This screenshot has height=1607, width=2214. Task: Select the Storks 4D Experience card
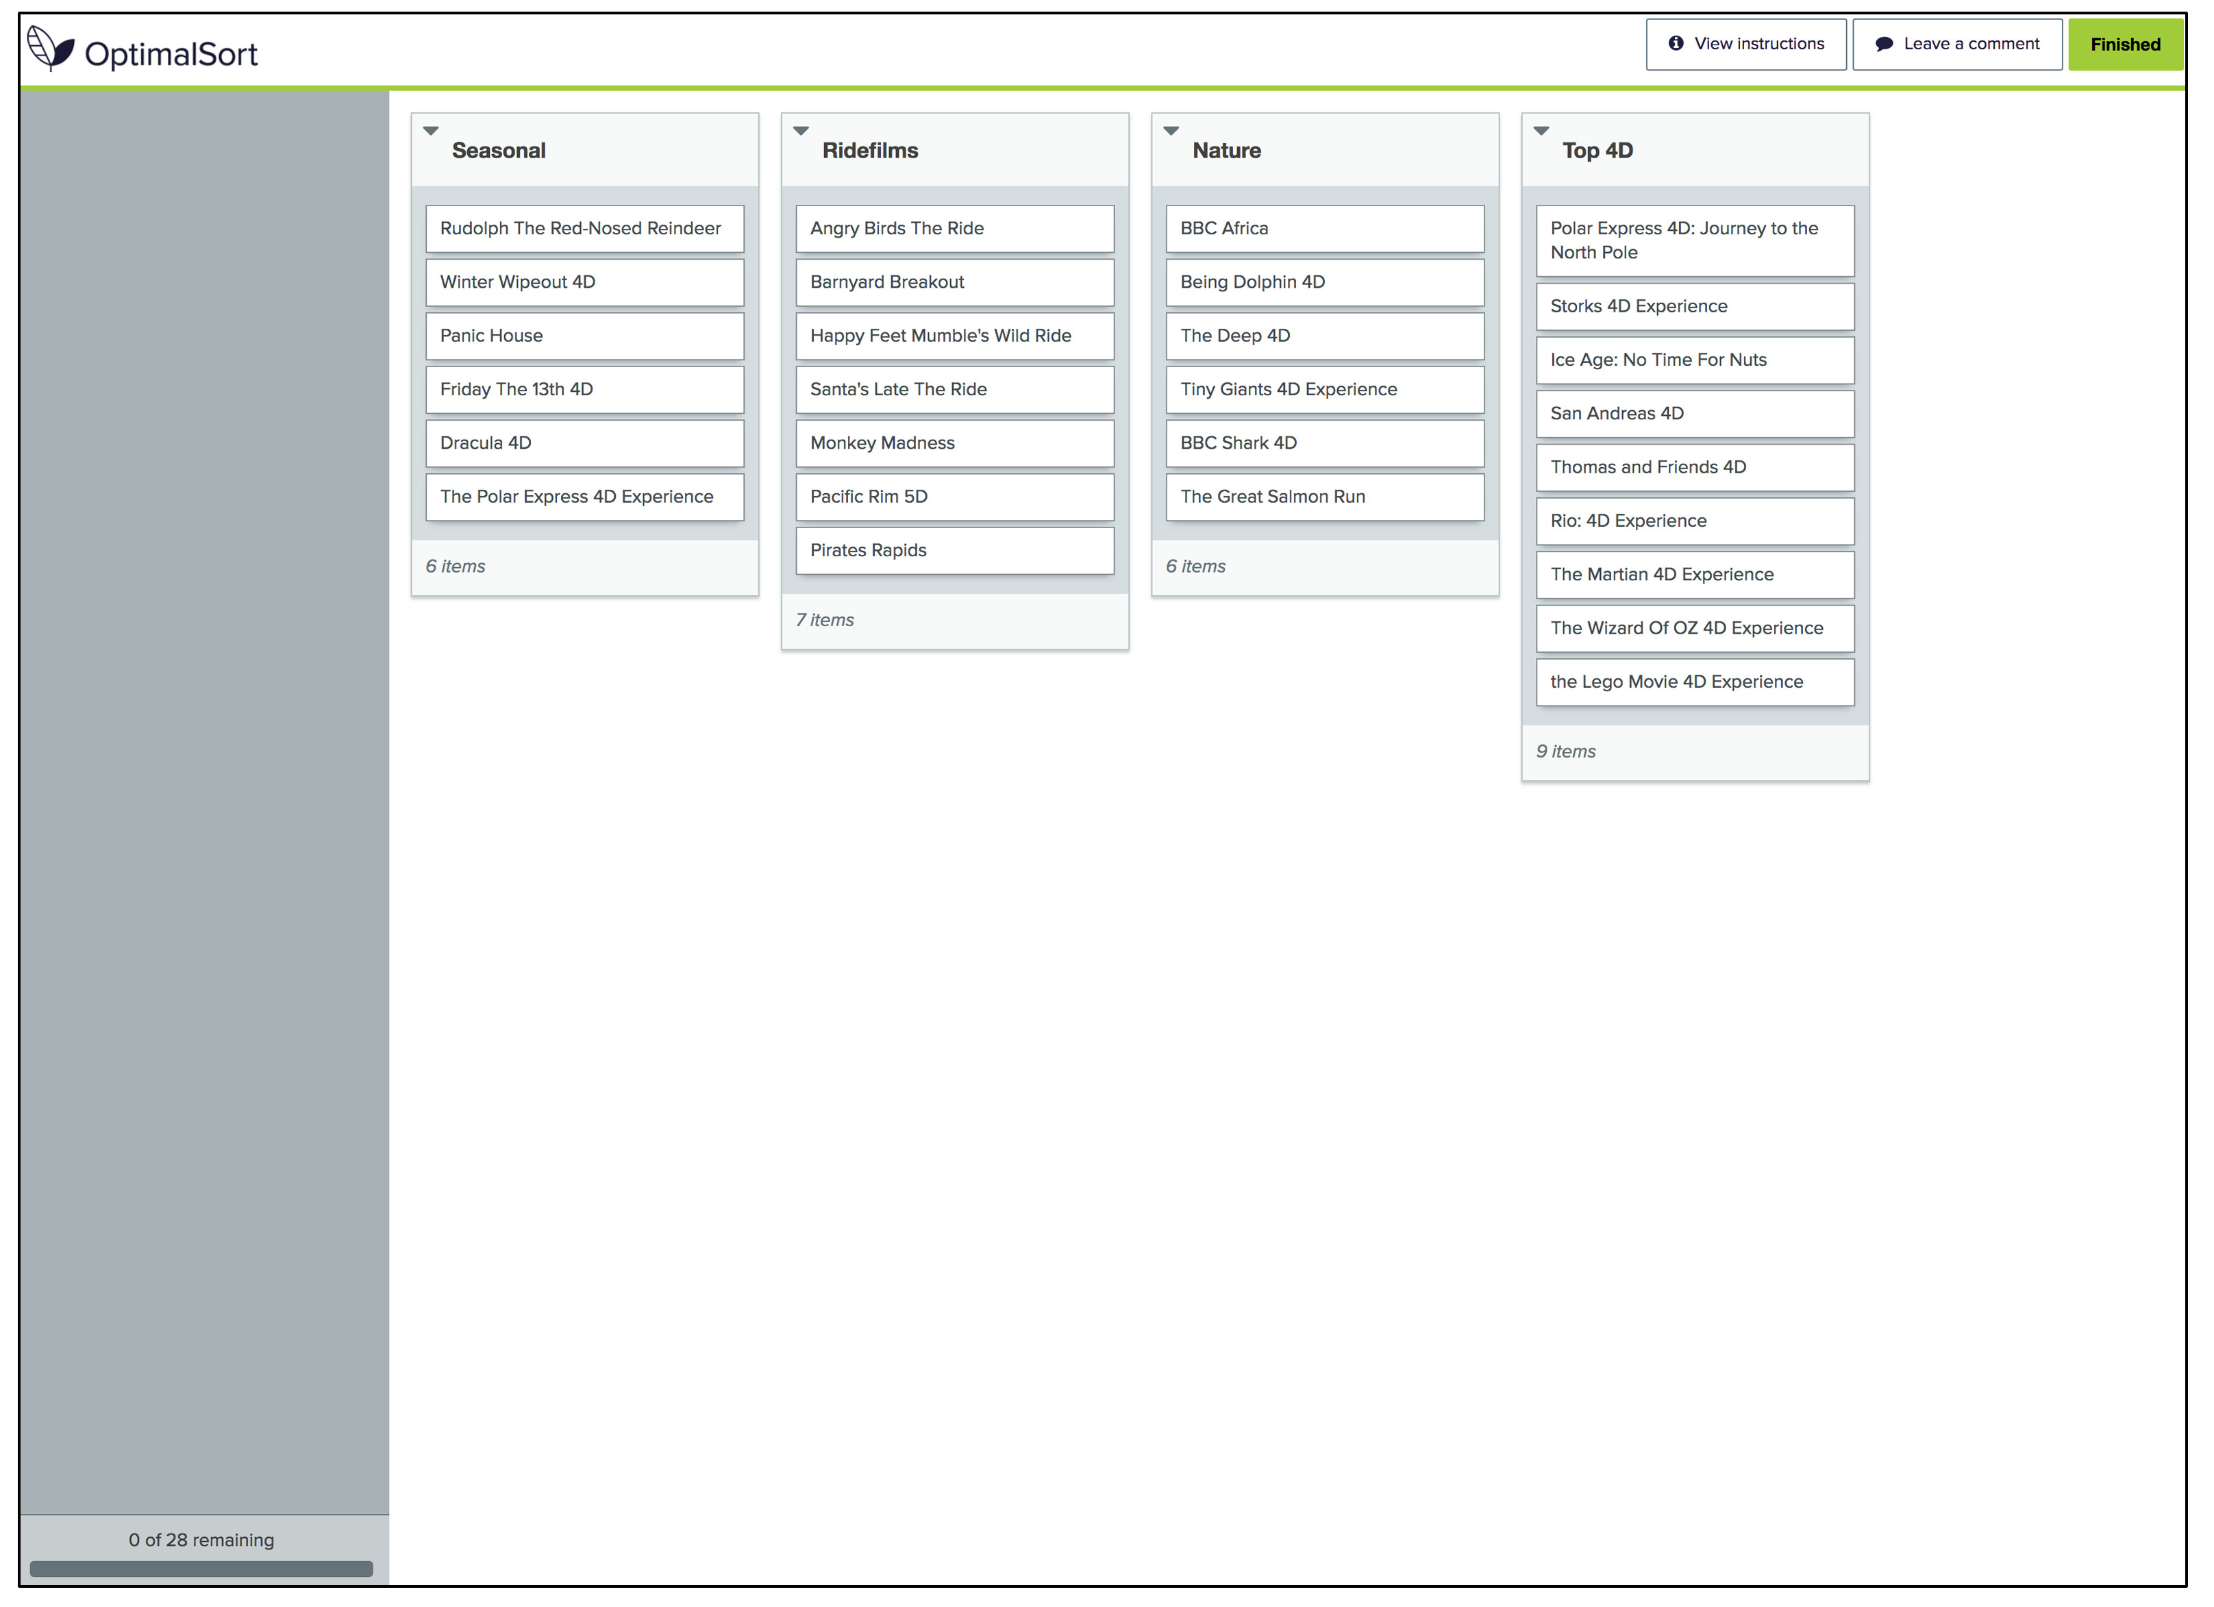point(1695,307)
